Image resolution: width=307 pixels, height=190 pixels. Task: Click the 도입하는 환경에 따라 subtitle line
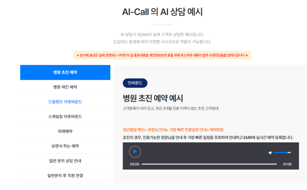tap(162, 42)
